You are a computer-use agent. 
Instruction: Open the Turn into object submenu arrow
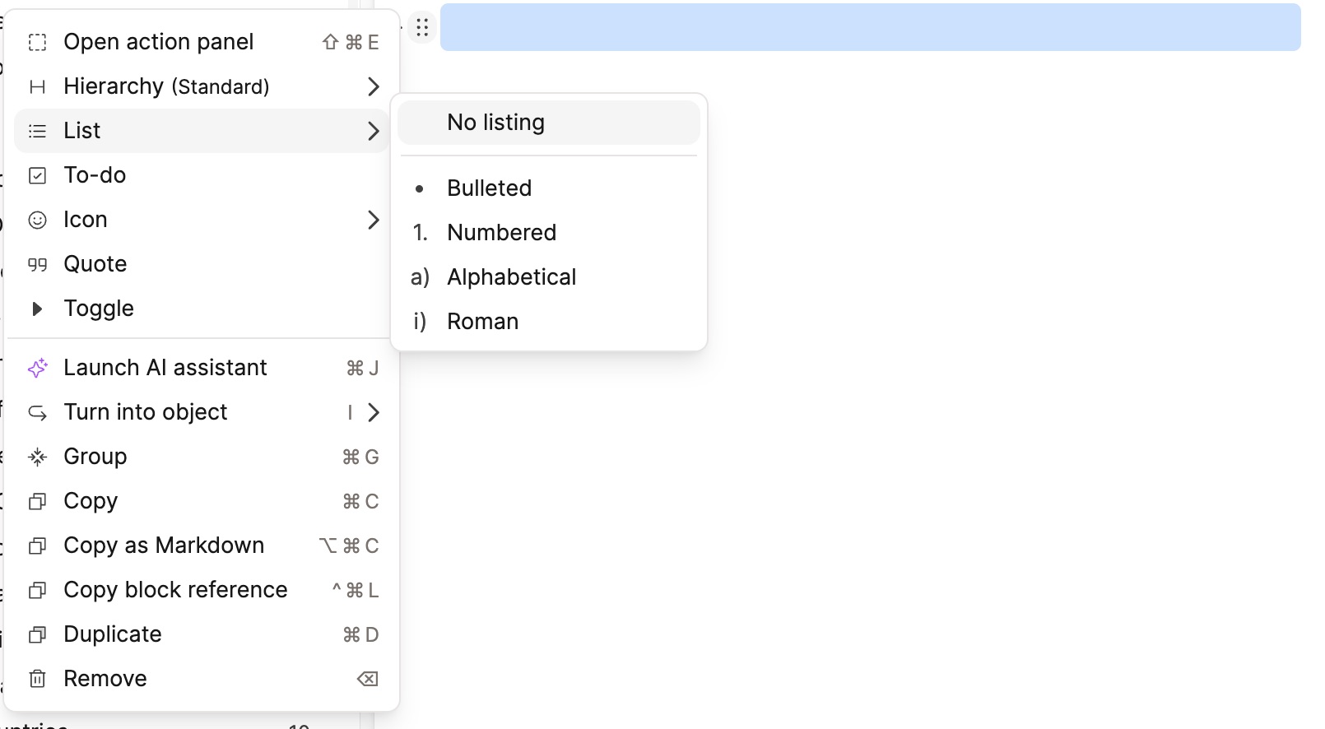click(373, 412)
